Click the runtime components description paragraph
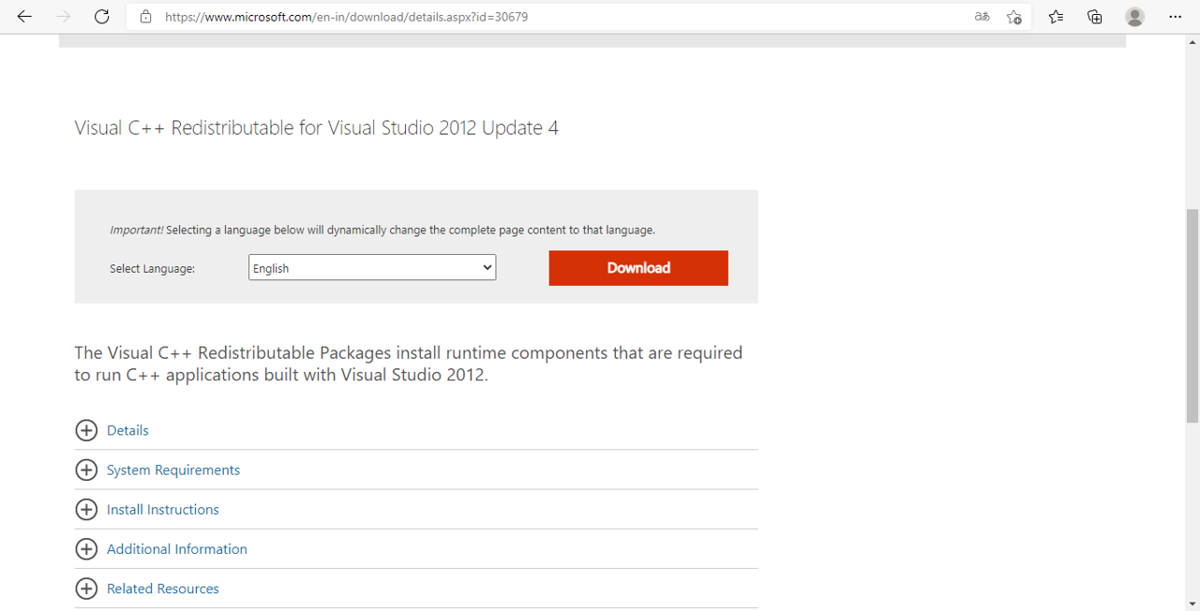Viewport: 1200px width, 611px height. pyautogui.click(x=409, y=364)
